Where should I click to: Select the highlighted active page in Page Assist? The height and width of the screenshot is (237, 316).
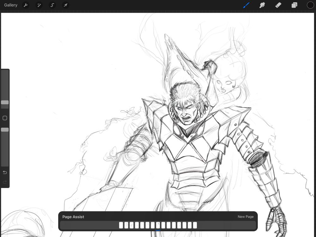[157, 225]
